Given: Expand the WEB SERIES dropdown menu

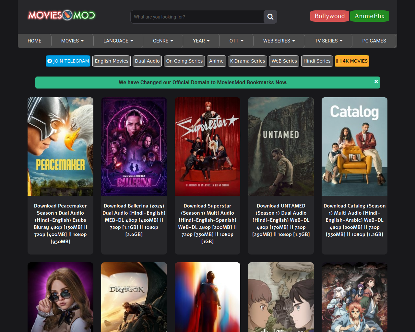Looking at the screenshot, I should [279, 41].
